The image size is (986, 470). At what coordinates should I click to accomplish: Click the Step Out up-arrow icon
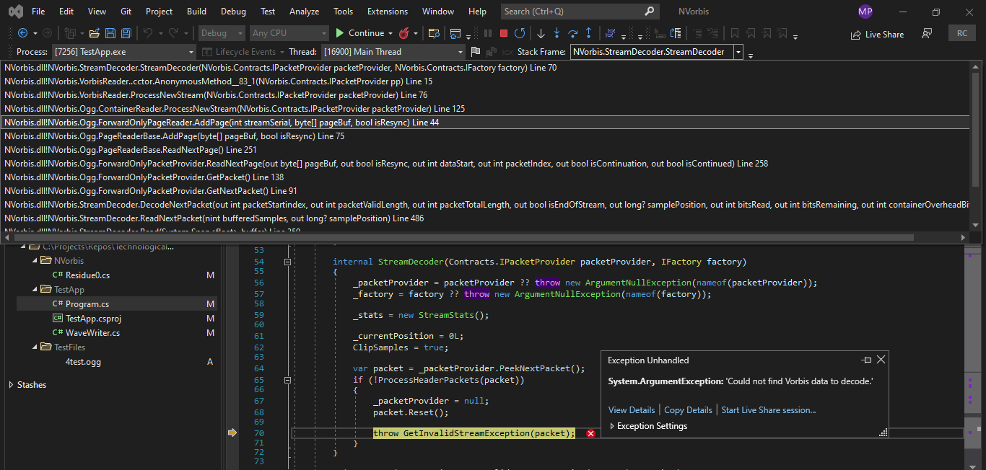tap(589, 33)
